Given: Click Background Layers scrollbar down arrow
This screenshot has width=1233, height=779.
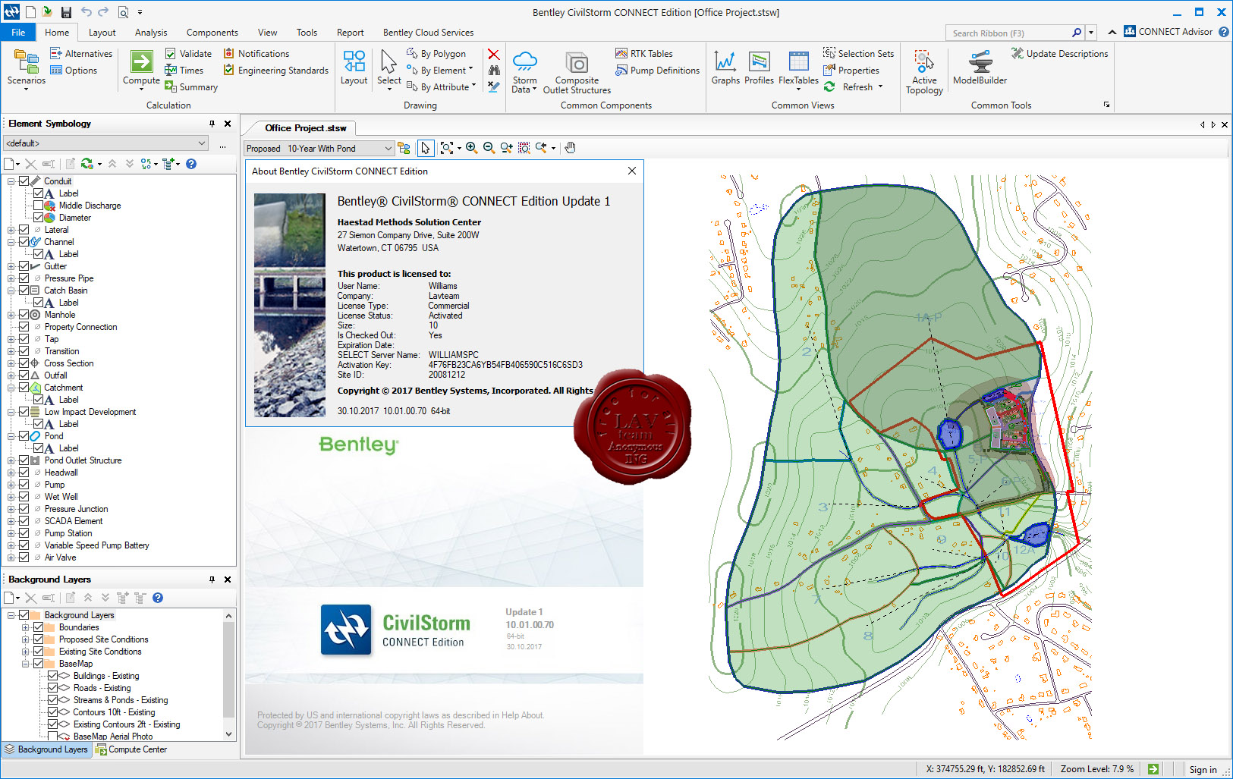Looking at the screenshot, I should tap(229, 734).
